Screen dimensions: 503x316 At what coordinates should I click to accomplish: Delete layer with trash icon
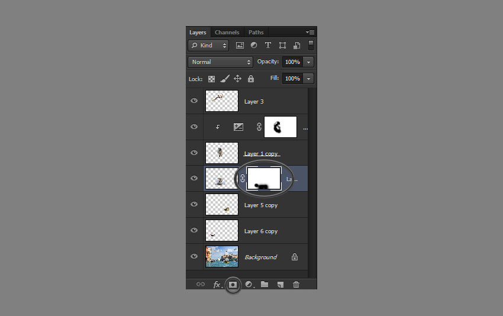[296, 285]
